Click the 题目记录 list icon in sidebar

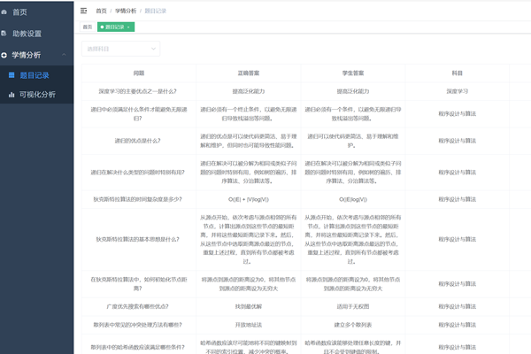tap(12, 74)
